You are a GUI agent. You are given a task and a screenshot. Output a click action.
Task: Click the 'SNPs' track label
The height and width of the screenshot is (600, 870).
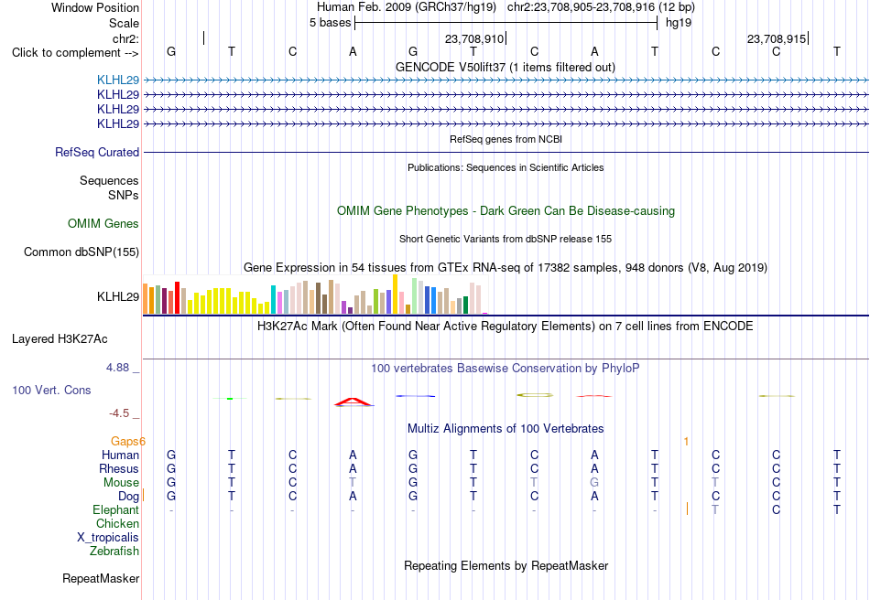pyautogui.click(x=124, y=195)
